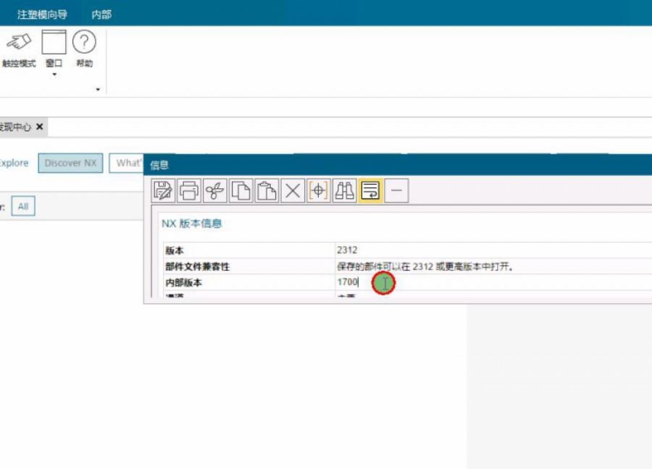Image resolution: width=652 pixels, height=469 pixels.
Task: Click the 内部版本 value cell showing 1700
Action: (x=348, y=282)
